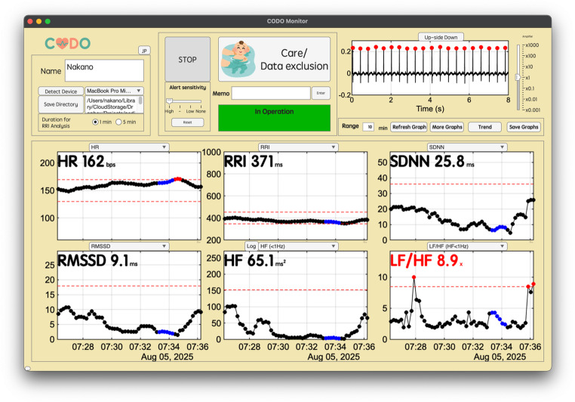This screenshot has height=402, width=575.
Task: Click the SDNN 25.8 ms reading
Action: tap(432, 161)
